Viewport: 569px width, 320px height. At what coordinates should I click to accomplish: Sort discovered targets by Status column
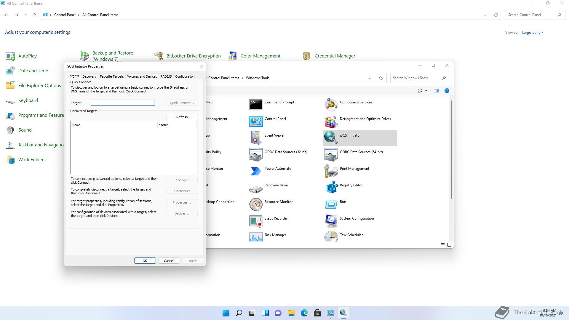tap(177, 125)
